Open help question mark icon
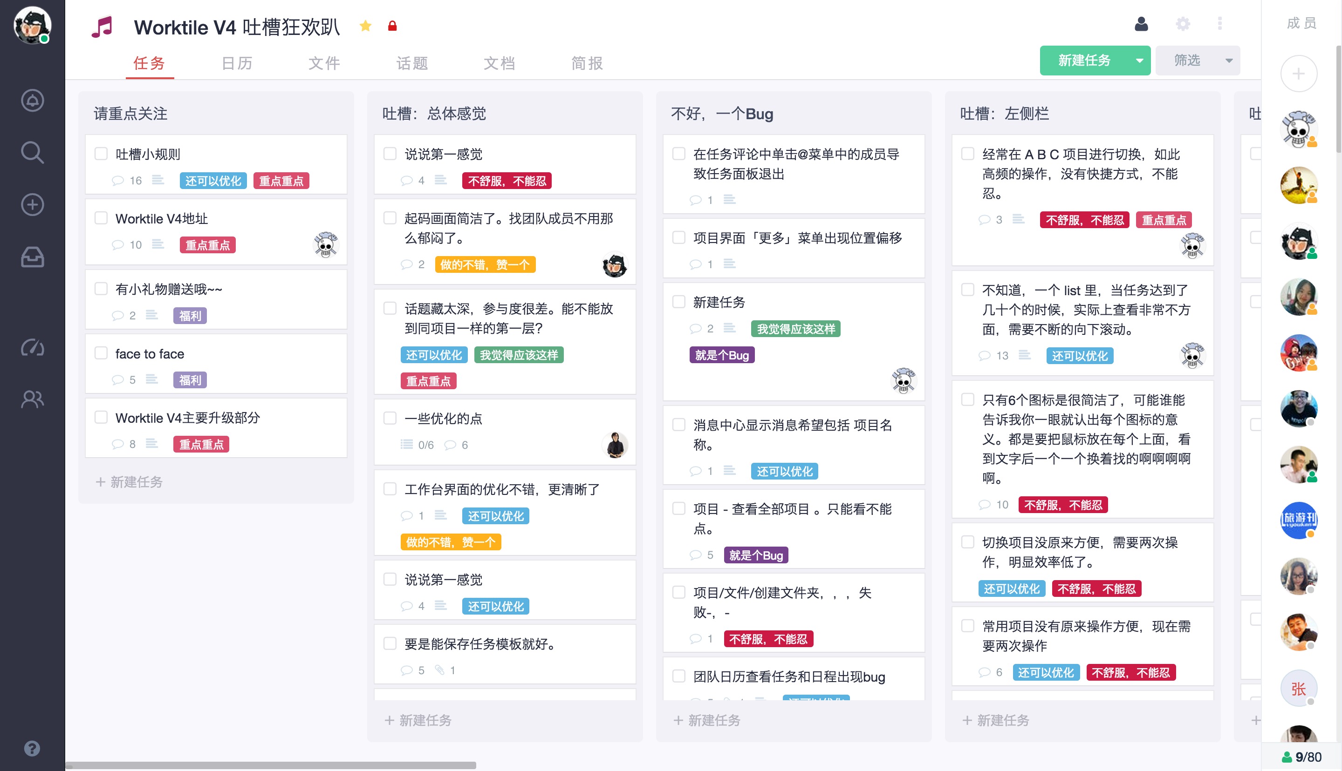The width and height of the screenshot is (1342, 771). tap(32, 749)
